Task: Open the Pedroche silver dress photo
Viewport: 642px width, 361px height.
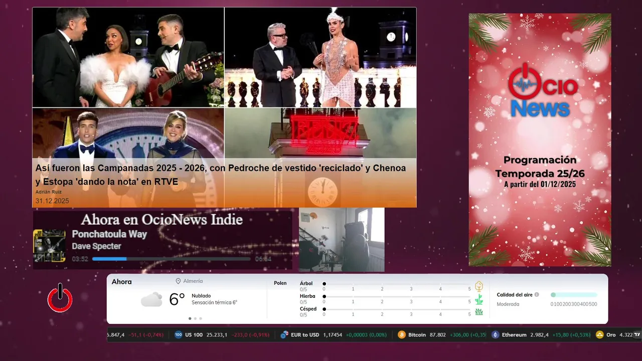Action: click(x=320, y=57)
